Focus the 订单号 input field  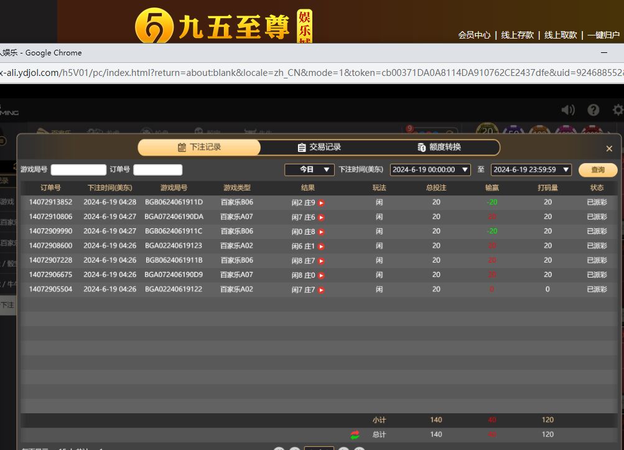[x=157, y=170]
